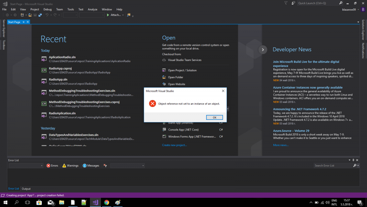This screenshot has height=207, width=367.
Task: Click the Undo toolbar icon
Action: (47, 15)
